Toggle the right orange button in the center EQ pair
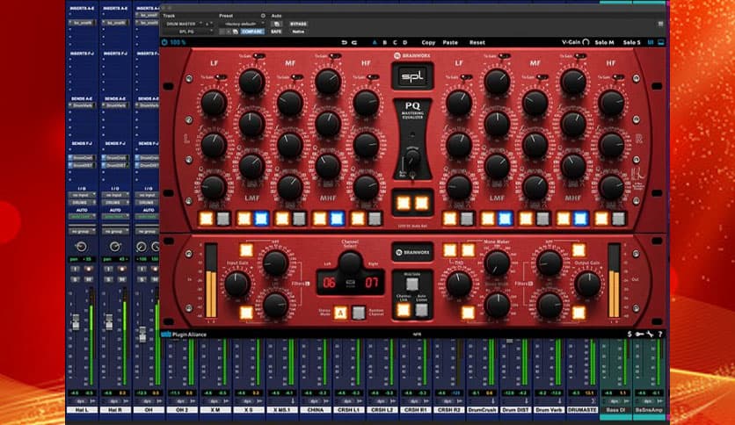 (x=422, y=203)
